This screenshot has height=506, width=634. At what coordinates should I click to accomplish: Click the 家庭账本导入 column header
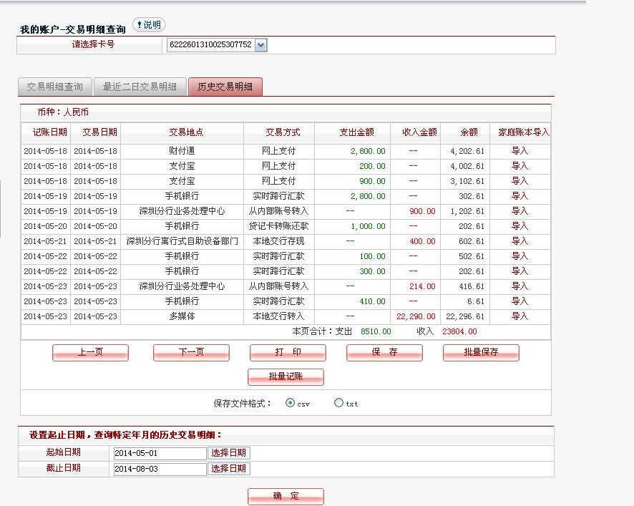(x=524, y=132)
